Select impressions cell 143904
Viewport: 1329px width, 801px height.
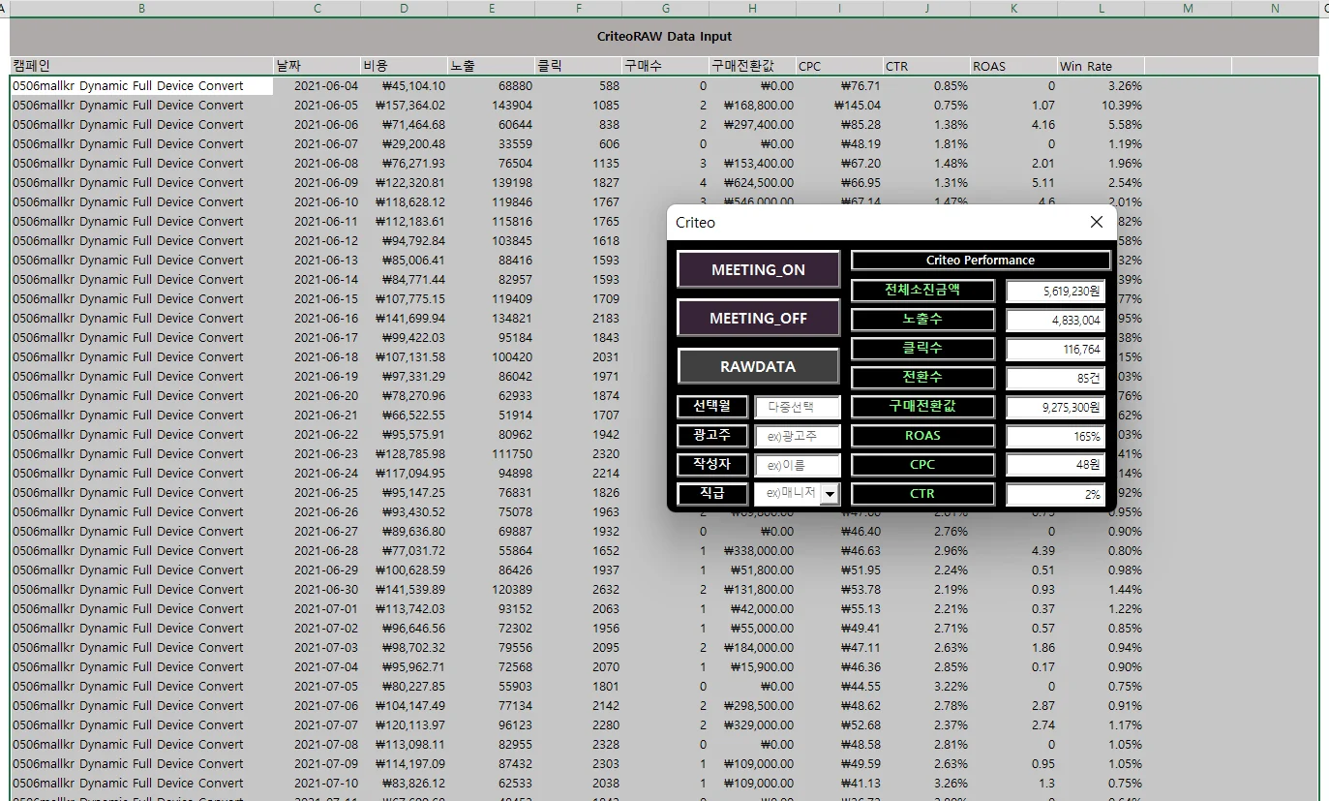[x=491, y=105]
